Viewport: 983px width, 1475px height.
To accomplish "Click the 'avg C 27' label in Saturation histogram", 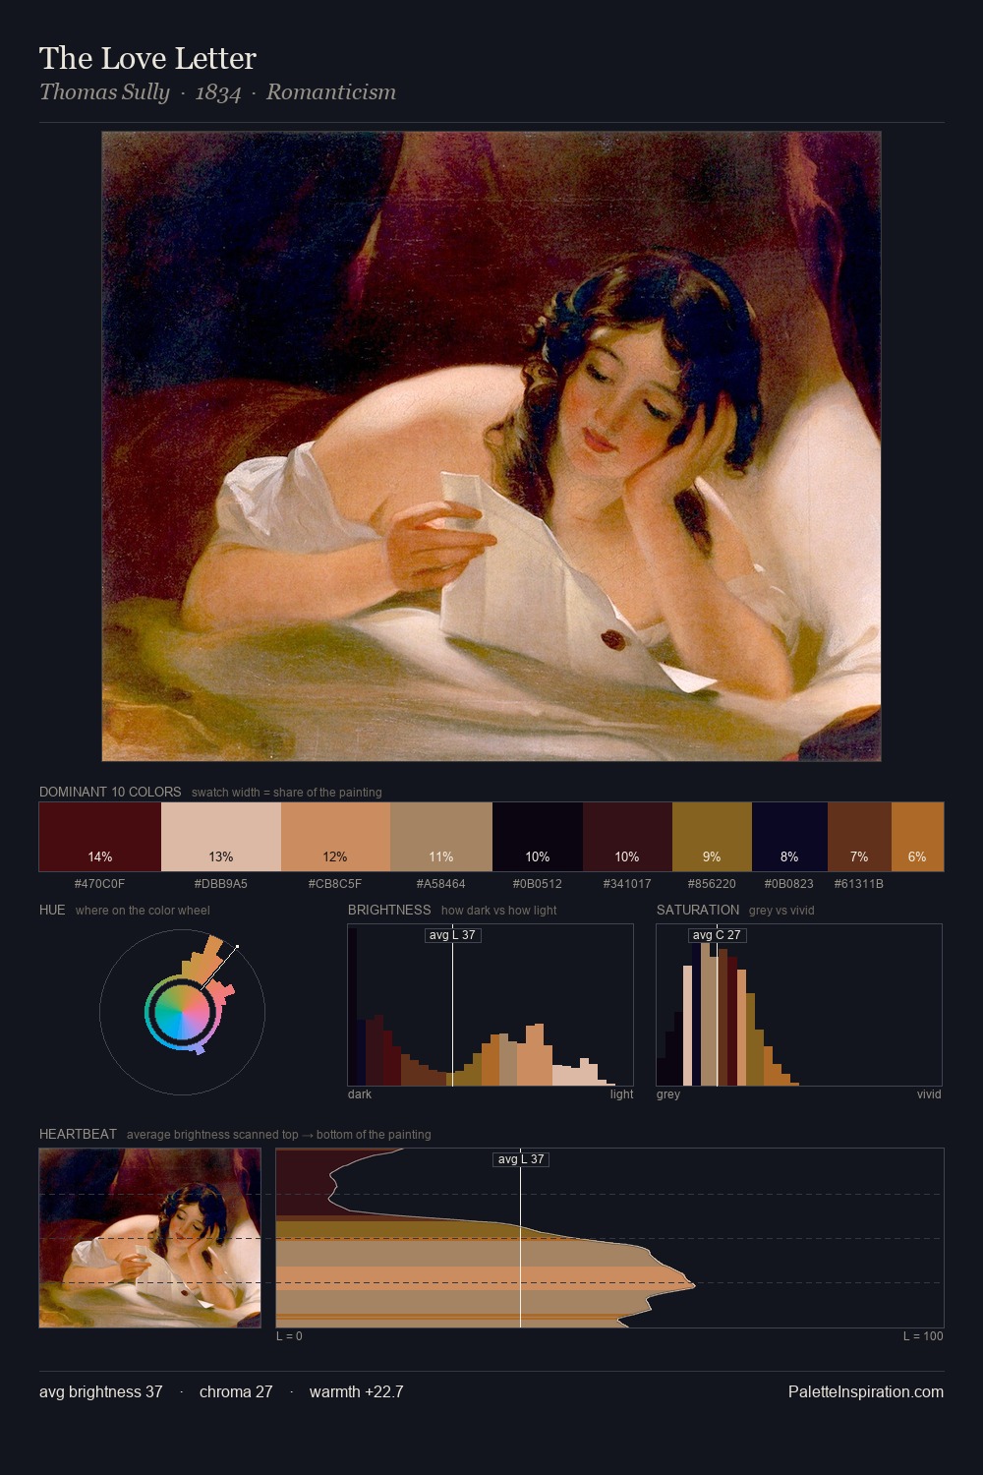I will (x=717, y=935).
